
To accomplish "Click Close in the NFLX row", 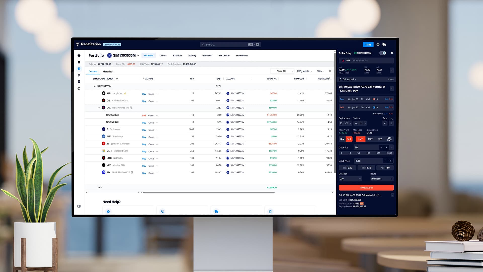I will (151, 159).
